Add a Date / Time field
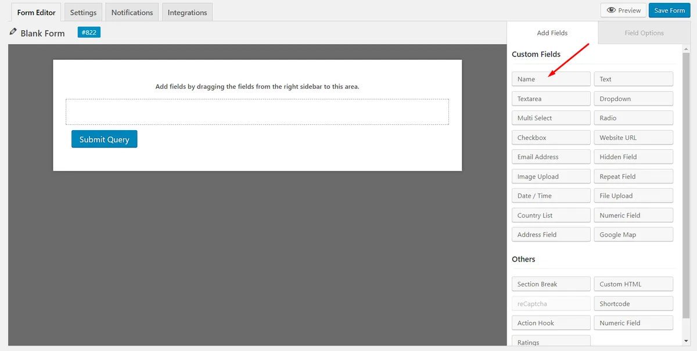697x351 pixels. click(x=551, y=196)
